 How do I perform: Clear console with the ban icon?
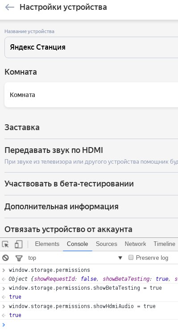(5, 258)
